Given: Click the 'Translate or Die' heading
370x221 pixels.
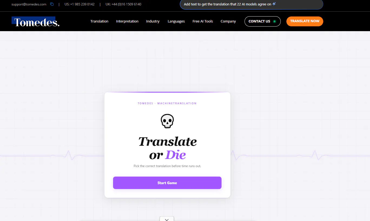Looking at the screenshot, I should point(167,148).
